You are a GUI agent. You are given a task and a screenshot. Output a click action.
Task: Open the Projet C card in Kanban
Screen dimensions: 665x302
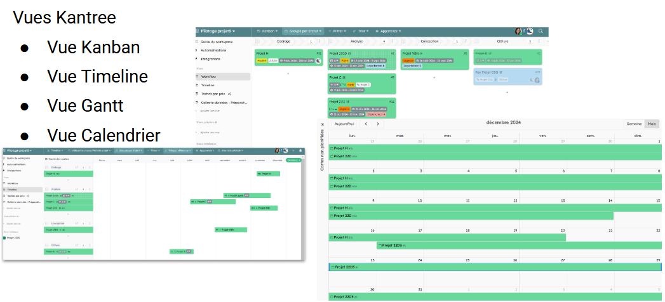click(362, 84)
